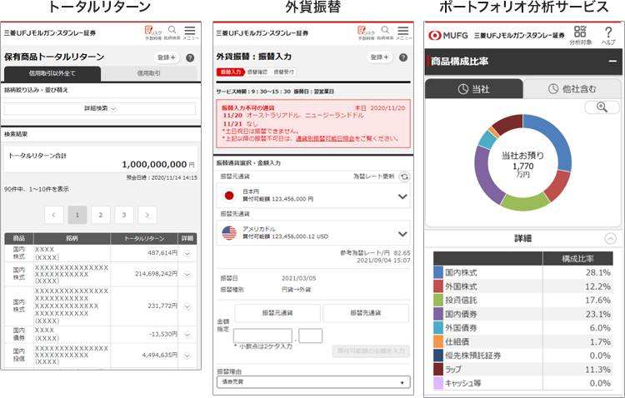Switch to 他社含む tab
The image size is (625, 398).
[x=572, y=89]
